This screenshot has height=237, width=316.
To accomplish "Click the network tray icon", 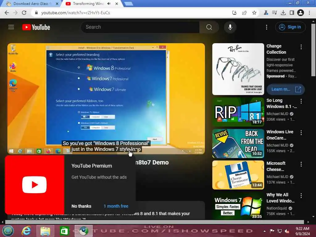I will click(x=280, y=231).
